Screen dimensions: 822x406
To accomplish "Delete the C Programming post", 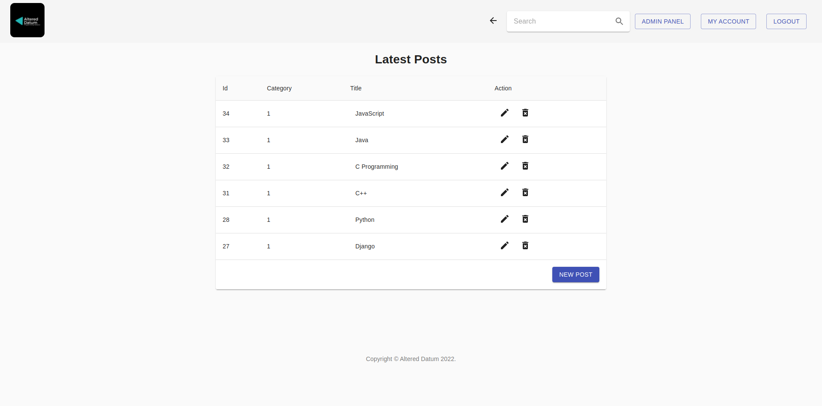I will [x=525, y=166].
